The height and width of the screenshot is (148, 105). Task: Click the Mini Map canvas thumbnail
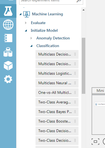[99, 115]
